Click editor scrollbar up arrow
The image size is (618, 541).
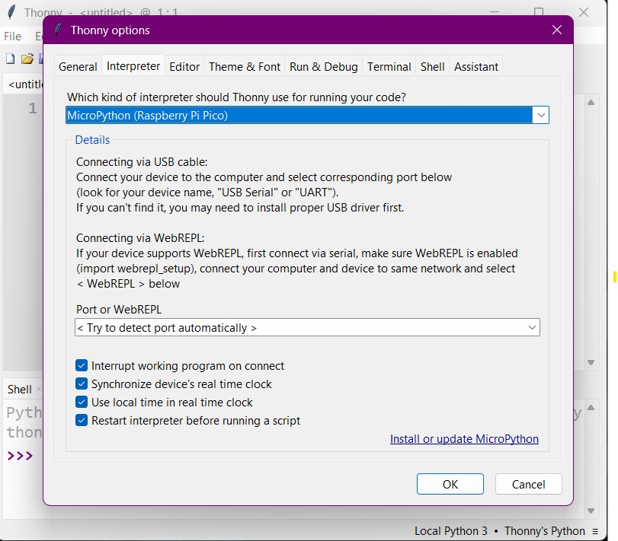591,103
